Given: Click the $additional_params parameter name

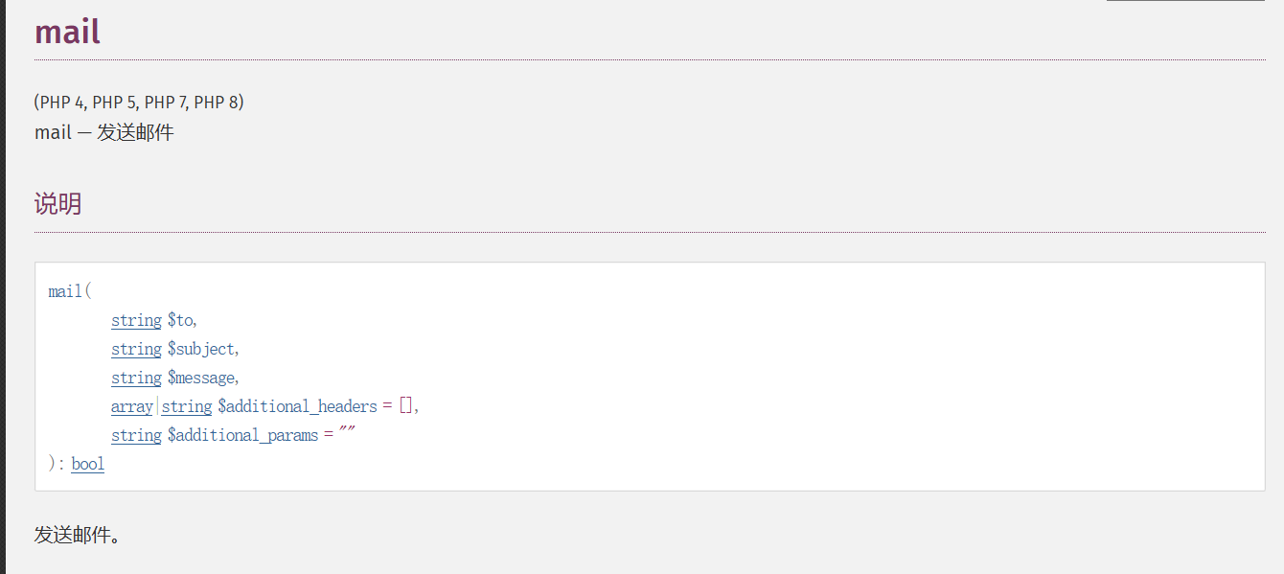Looking at the screenshot, I should [x=242, y=435].
